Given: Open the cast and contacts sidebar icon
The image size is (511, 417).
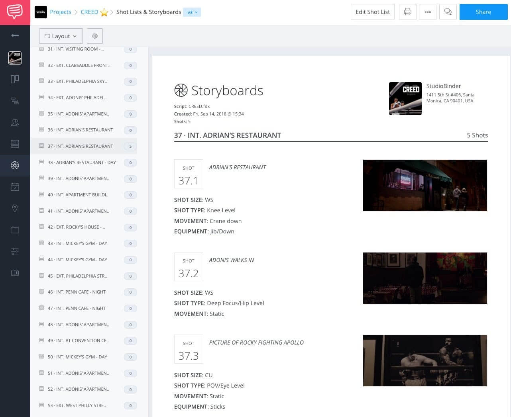Looking at the screenshot, I should tap(15, 122).
